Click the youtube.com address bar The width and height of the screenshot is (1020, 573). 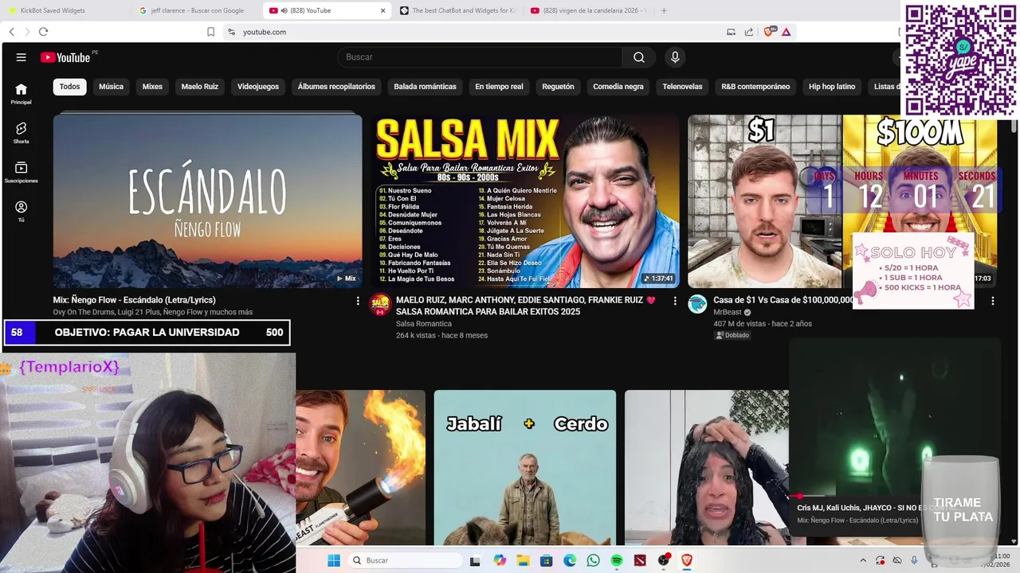pos(478,32)
